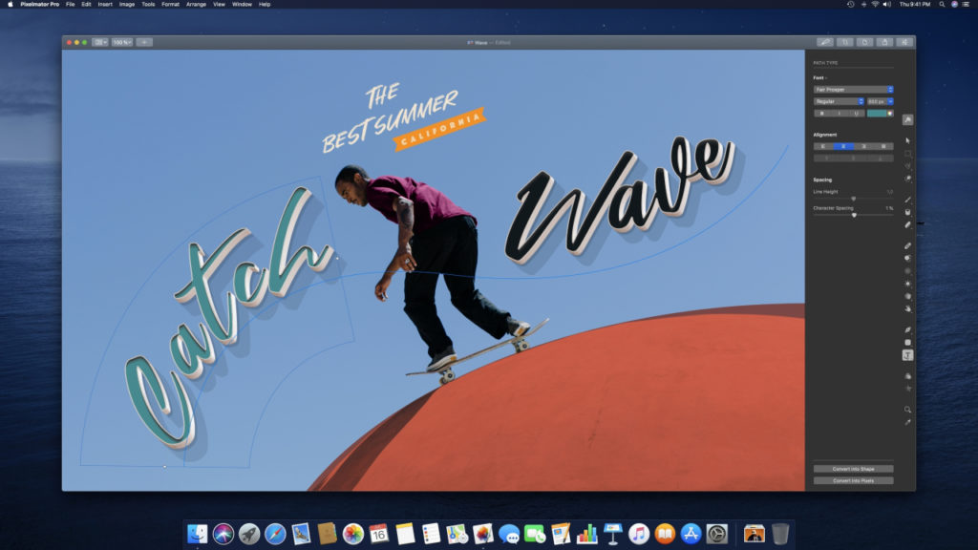Click Convert into Pixels button
This screenshot has width=978, height=550.
point(853,481)
